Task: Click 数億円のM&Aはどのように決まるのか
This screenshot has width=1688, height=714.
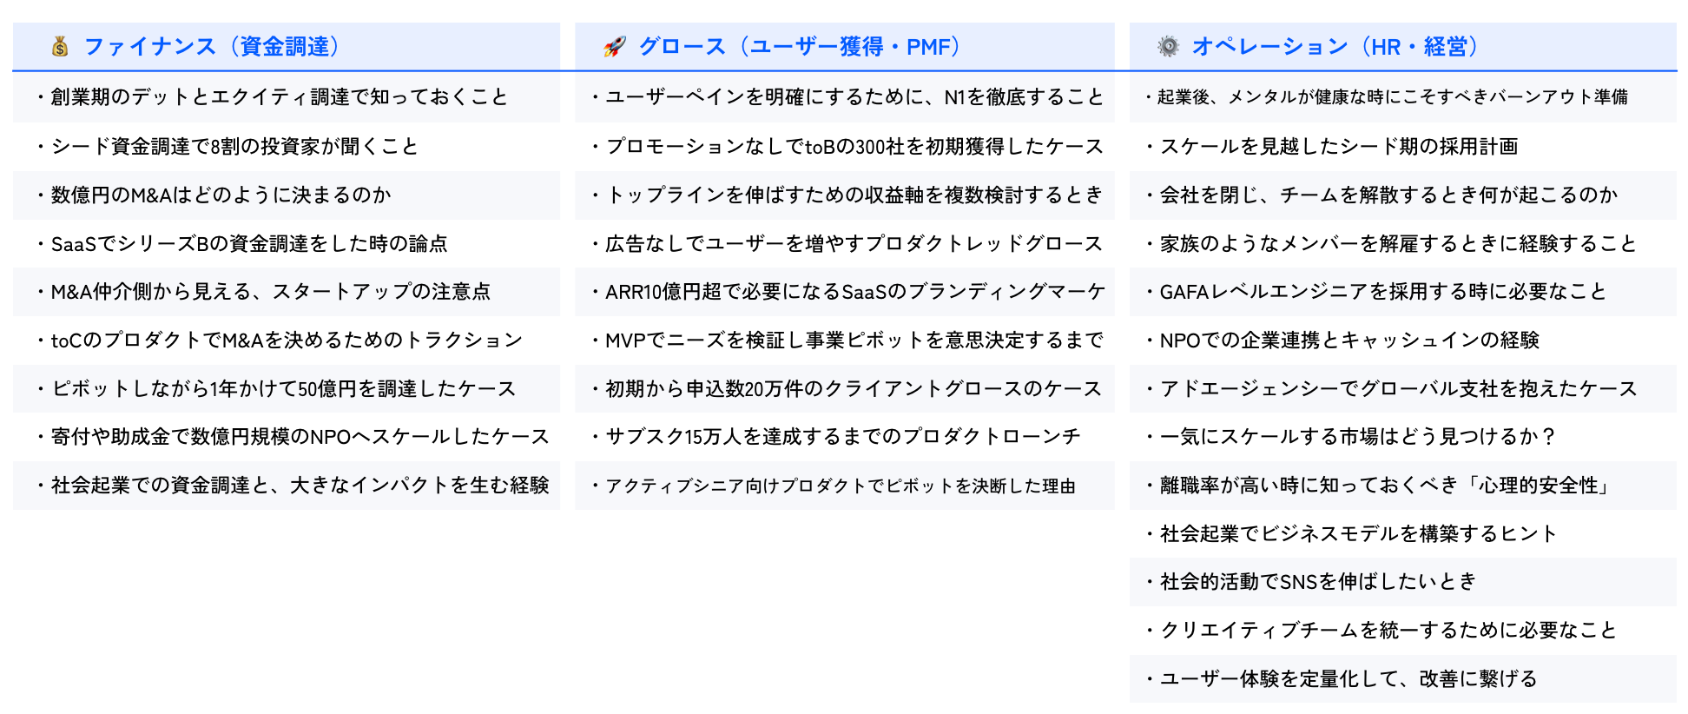Action: (287, 195)
